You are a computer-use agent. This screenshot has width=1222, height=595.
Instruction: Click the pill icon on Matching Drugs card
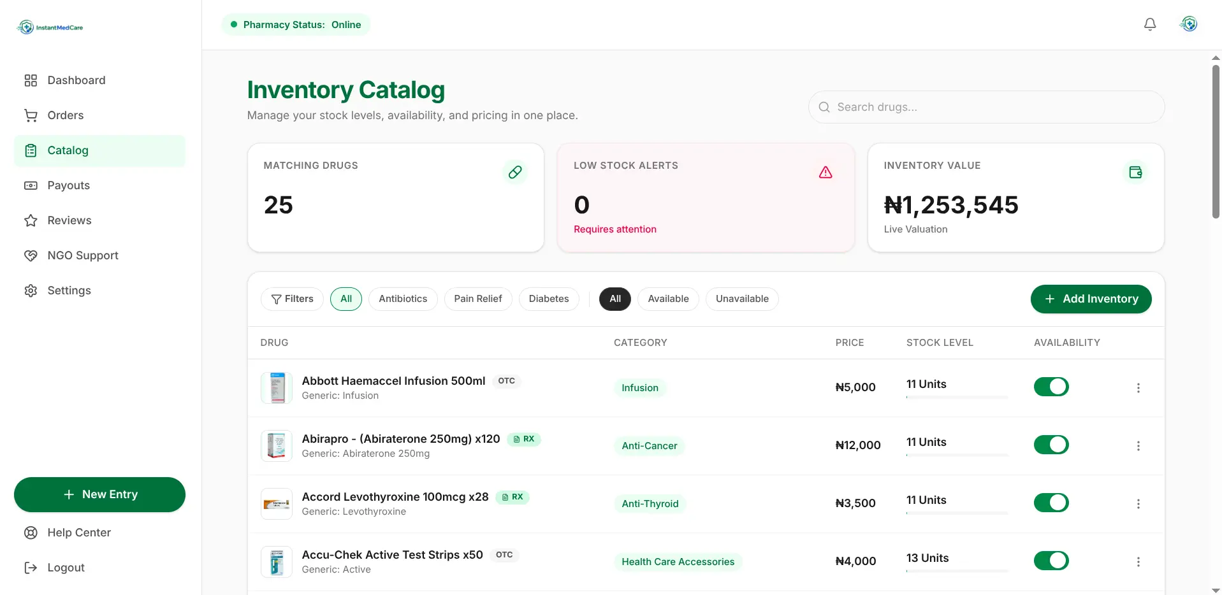pos(515,172)
